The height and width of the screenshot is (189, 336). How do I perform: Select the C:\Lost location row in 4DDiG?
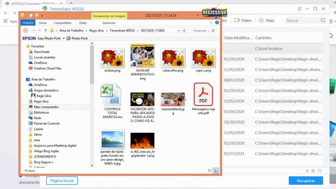coord(272,49)
